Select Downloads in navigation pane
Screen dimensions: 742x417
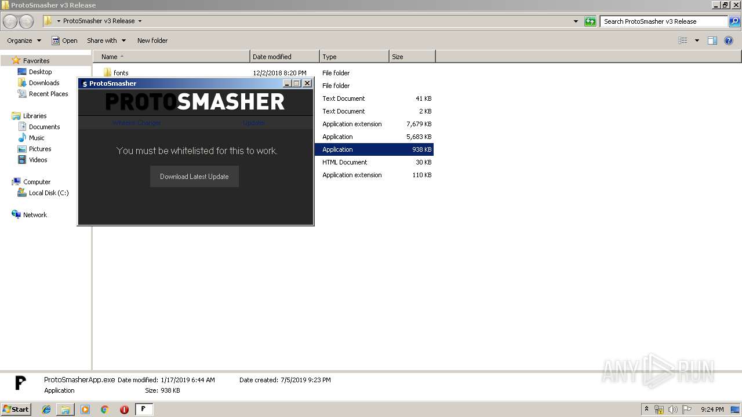(x=44, y=83)
